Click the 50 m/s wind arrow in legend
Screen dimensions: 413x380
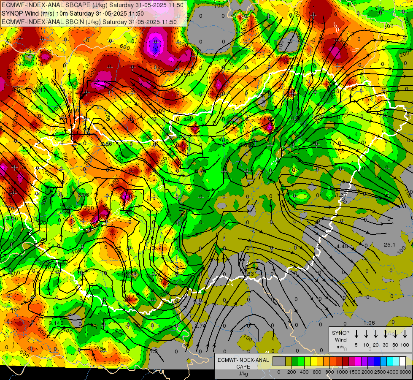pos(395,334)
